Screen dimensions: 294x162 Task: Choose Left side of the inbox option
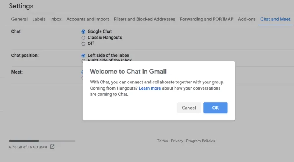click(x=83, y=56)
